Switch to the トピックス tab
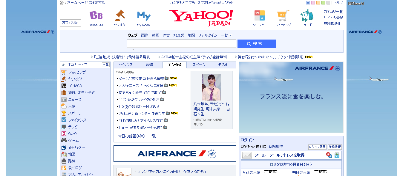Image resolution: width=403 pixels, height=176 pixels. 125,65
